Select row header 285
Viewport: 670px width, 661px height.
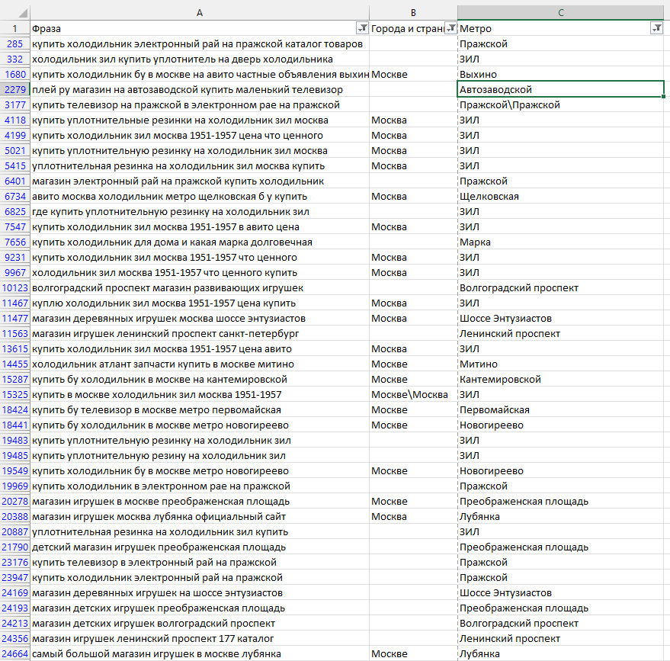click(15, 43)
